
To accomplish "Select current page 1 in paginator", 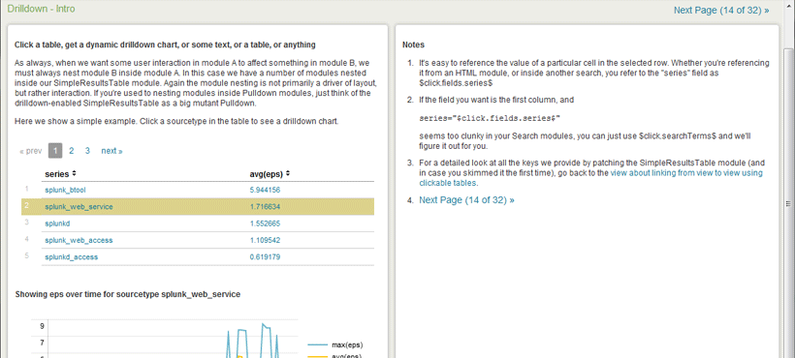I will point(55,151).
